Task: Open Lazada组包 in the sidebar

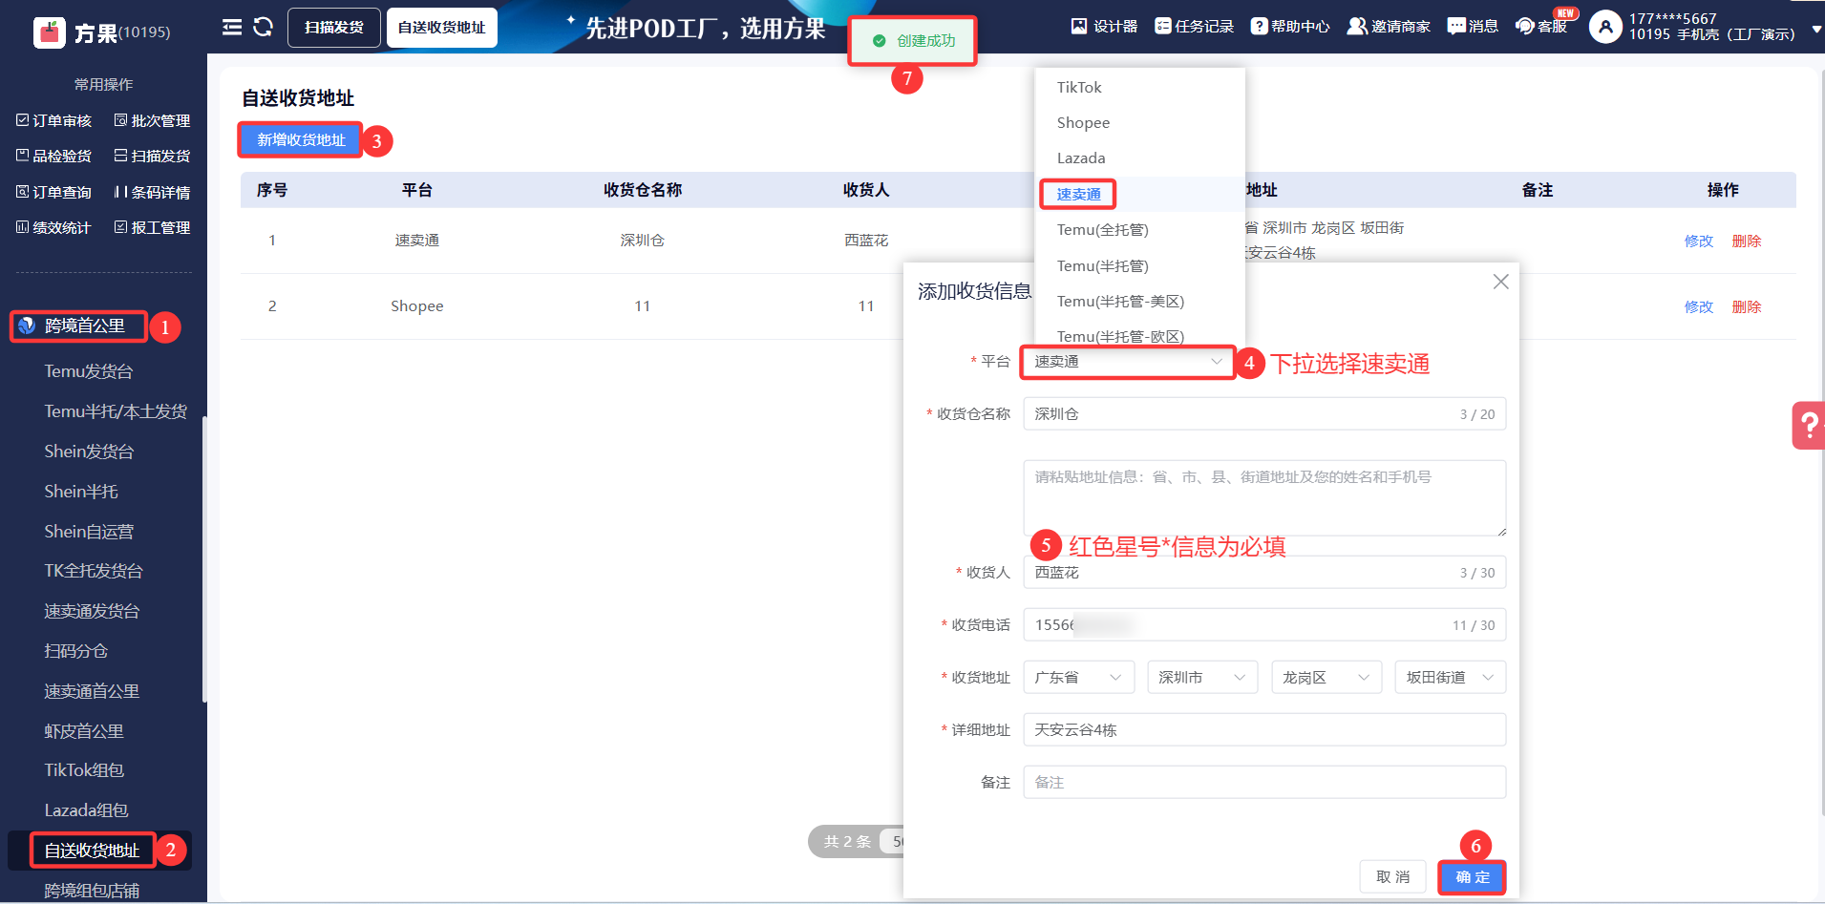Action: (86, 810)
